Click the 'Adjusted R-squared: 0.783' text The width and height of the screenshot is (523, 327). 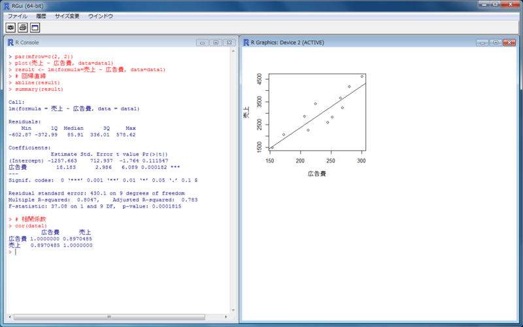pos(155,200)
